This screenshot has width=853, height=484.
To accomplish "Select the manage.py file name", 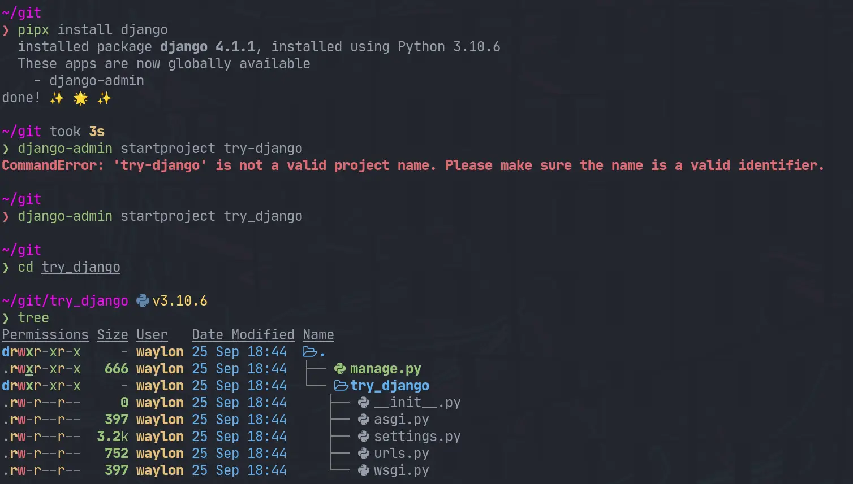I will (386, 369).
